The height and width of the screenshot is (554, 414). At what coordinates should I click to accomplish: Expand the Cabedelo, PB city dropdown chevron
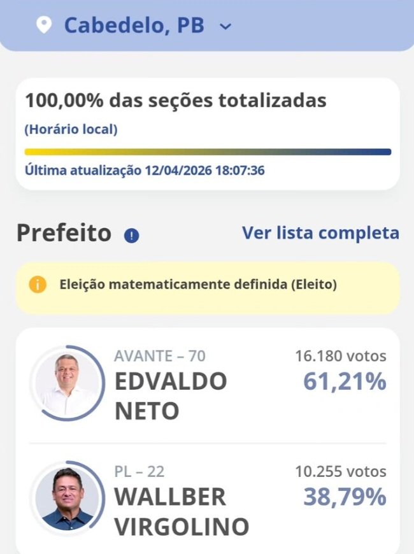(225, 26)
